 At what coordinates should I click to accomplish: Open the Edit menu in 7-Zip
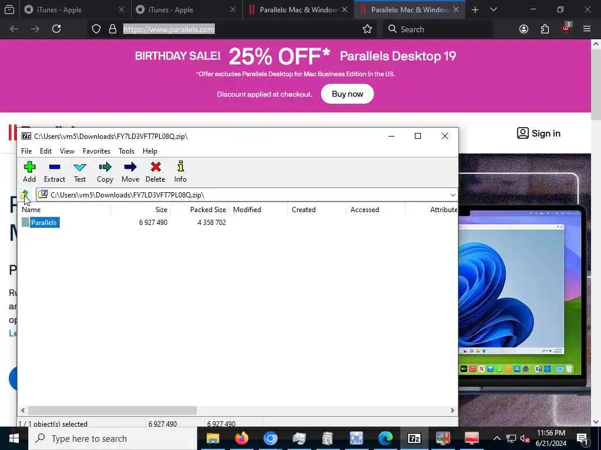pyautogui.click(x=46, y=151)
